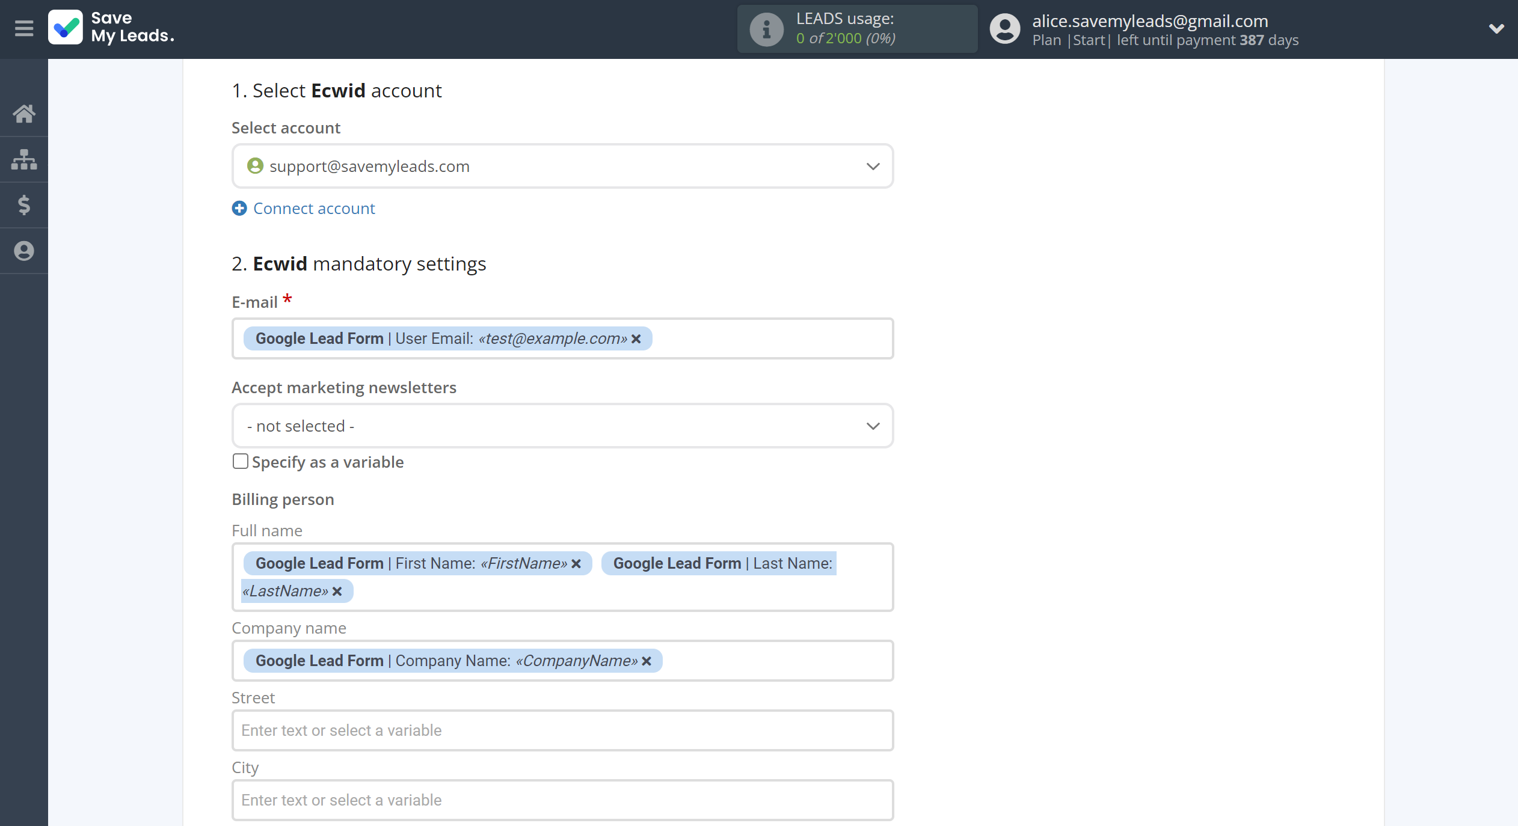Click into the E-mail field
The width and height of the screenshot is (1518, 826).
(x=562, y=338)
